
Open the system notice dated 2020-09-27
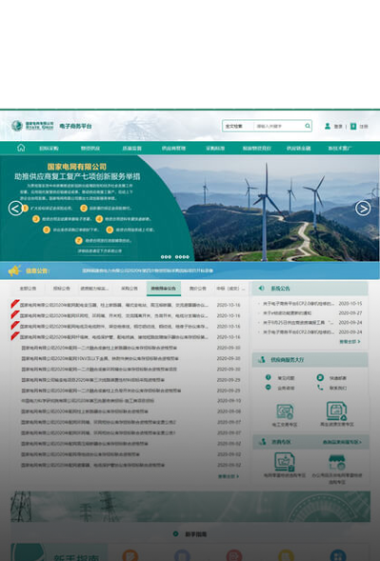[288, 313]
